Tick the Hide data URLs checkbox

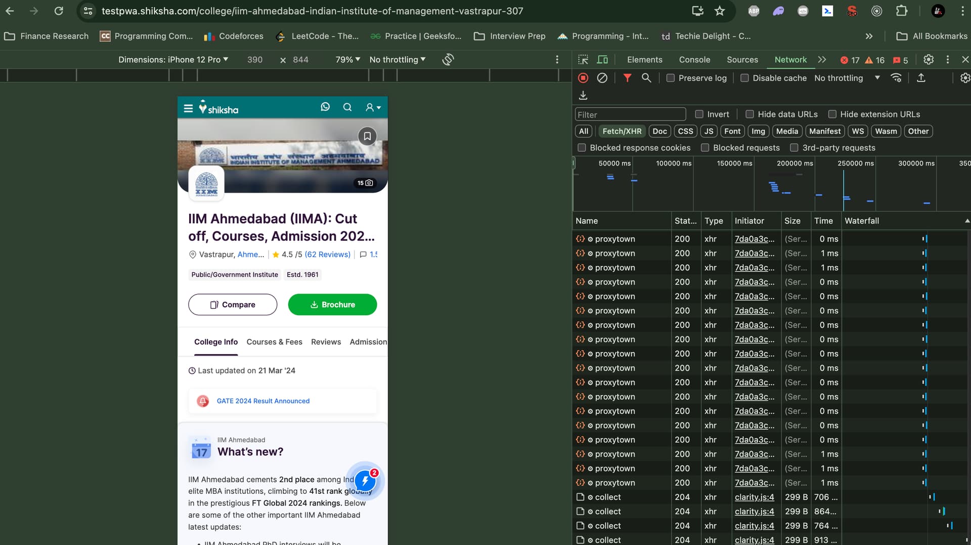click(x=749, y=114)
